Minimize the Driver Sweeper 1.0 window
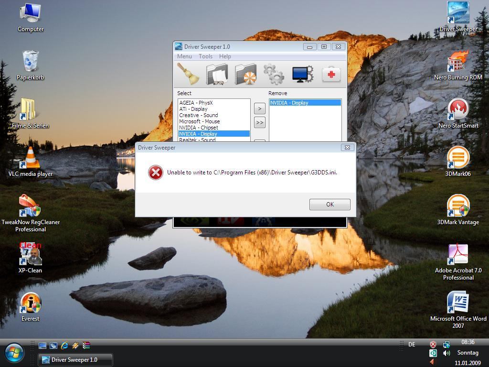This screenshot has width=489, height=367. point(309,47)
